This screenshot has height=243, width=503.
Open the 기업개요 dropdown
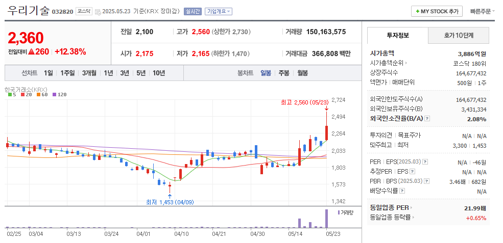pyautogui.click(x=219, y=12)
